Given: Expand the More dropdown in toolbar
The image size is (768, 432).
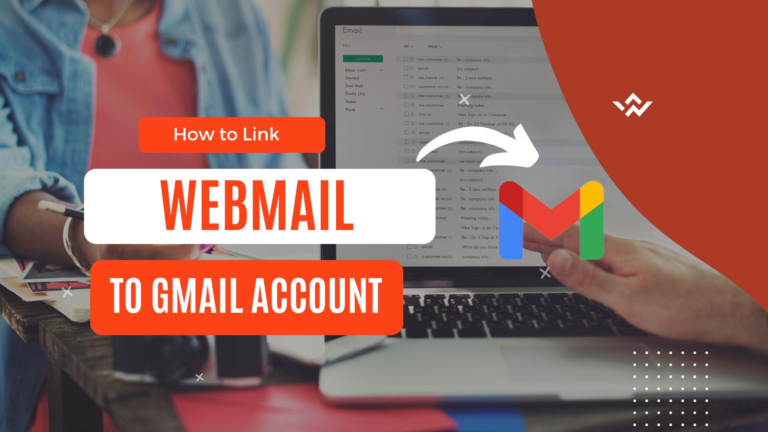Looking at the screenshot, I should point(434,46).
